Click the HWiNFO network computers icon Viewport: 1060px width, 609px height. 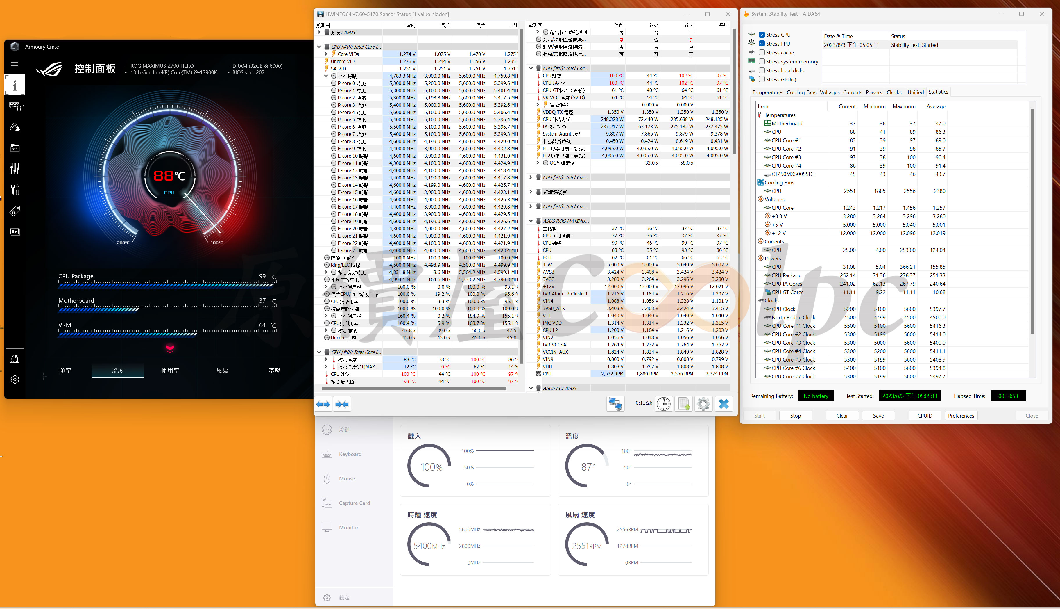615,404
